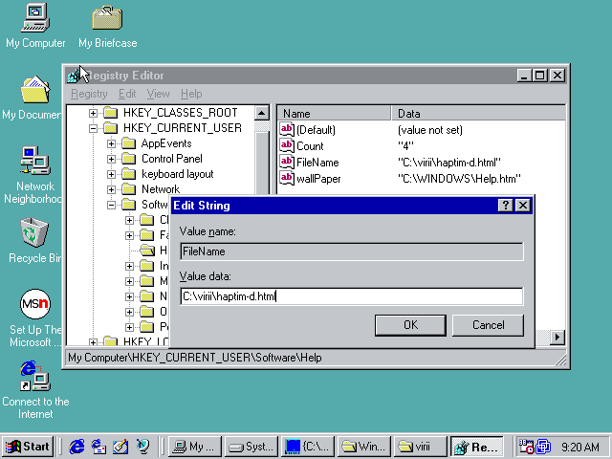
Task: Select the FileName value string icon
Action: [287, 162]
